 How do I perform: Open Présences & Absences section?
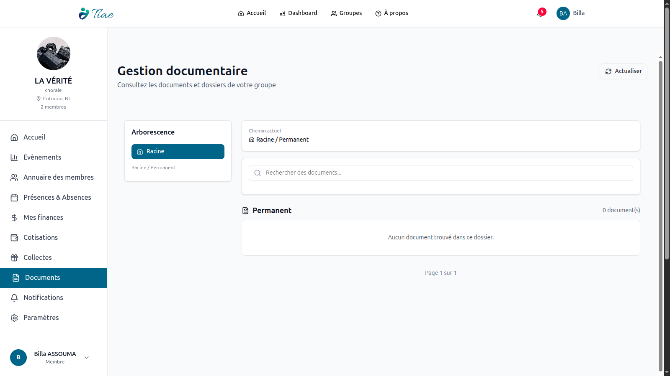(57, 198)
